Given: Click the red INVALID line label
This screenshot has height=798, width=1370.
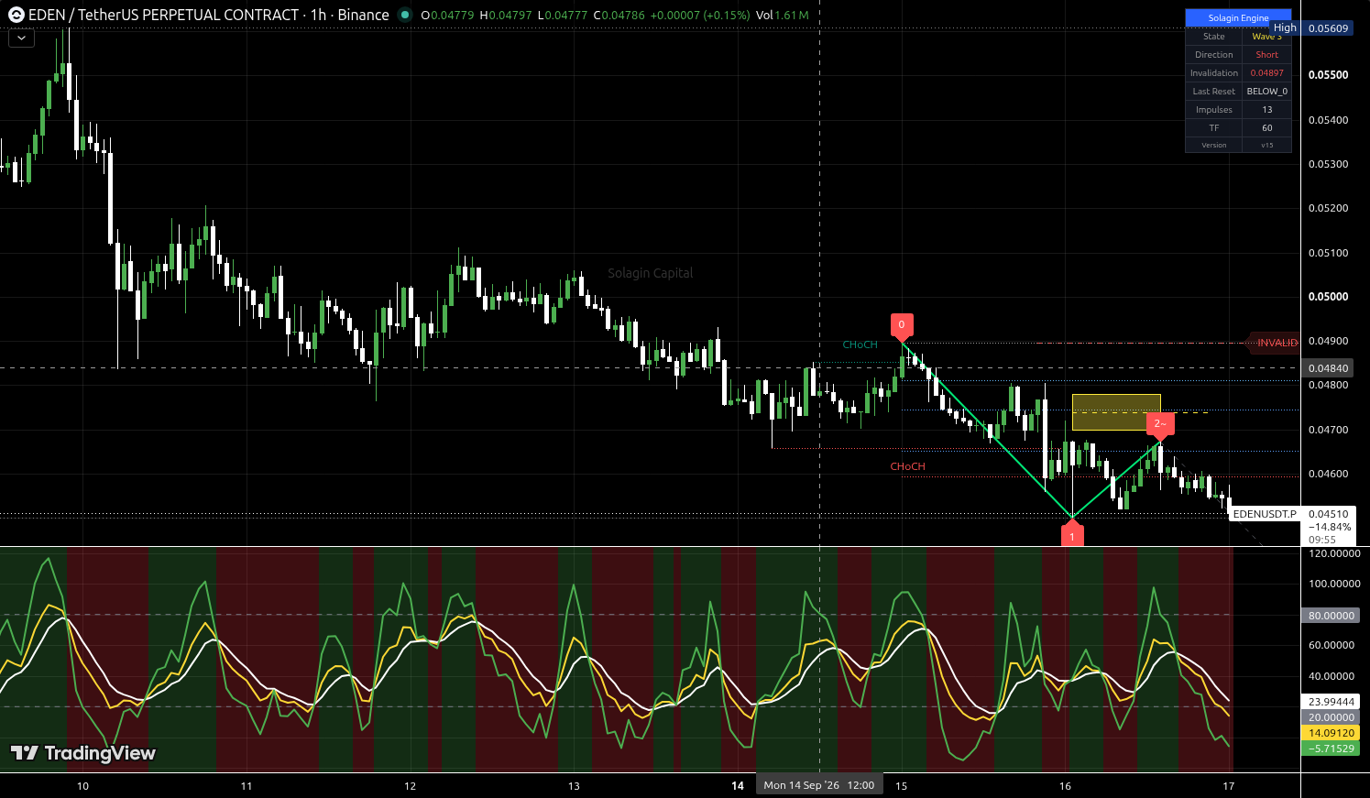Looking at the screenshot, I should [x=1277, y=343].
